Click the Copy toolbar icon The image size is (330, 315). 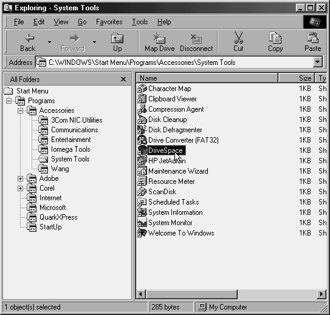(x=275, y=38)
